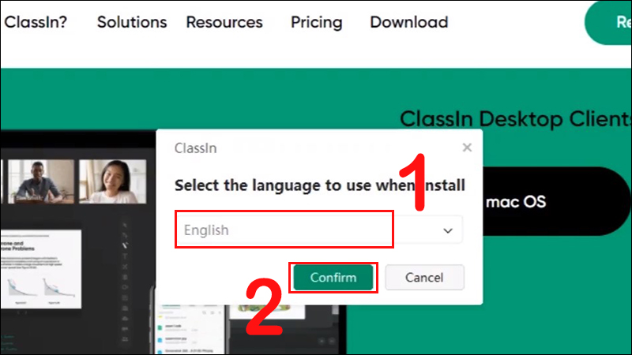Viewport: 632px width, 355px height.
Task: Click the English language field
Action: click(318, 230)
